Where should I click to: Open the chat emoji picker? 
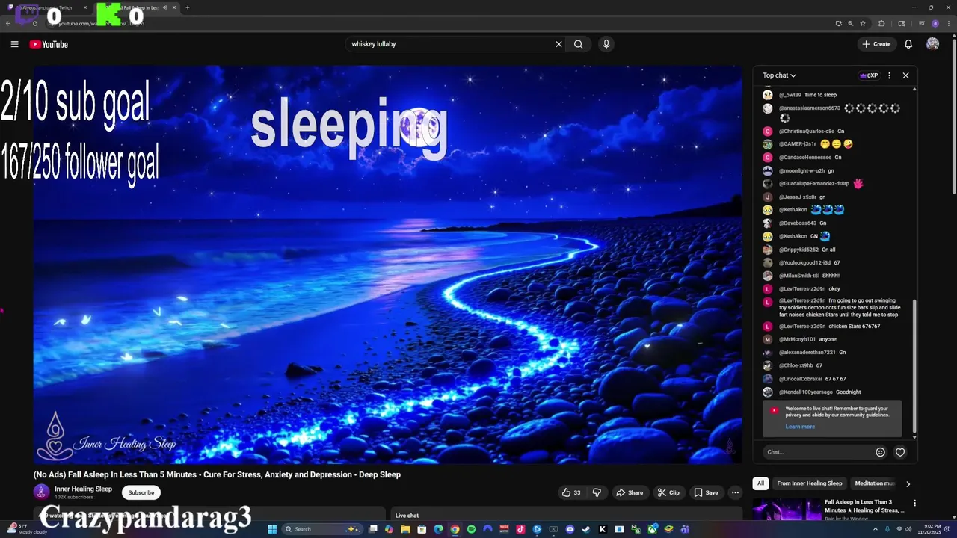(880, 451)
